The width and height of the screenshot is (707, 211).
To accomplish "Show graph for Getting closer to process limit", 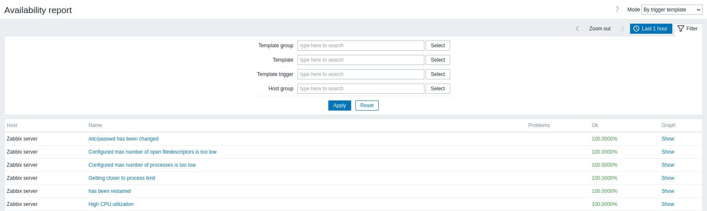I will (668, 178).
